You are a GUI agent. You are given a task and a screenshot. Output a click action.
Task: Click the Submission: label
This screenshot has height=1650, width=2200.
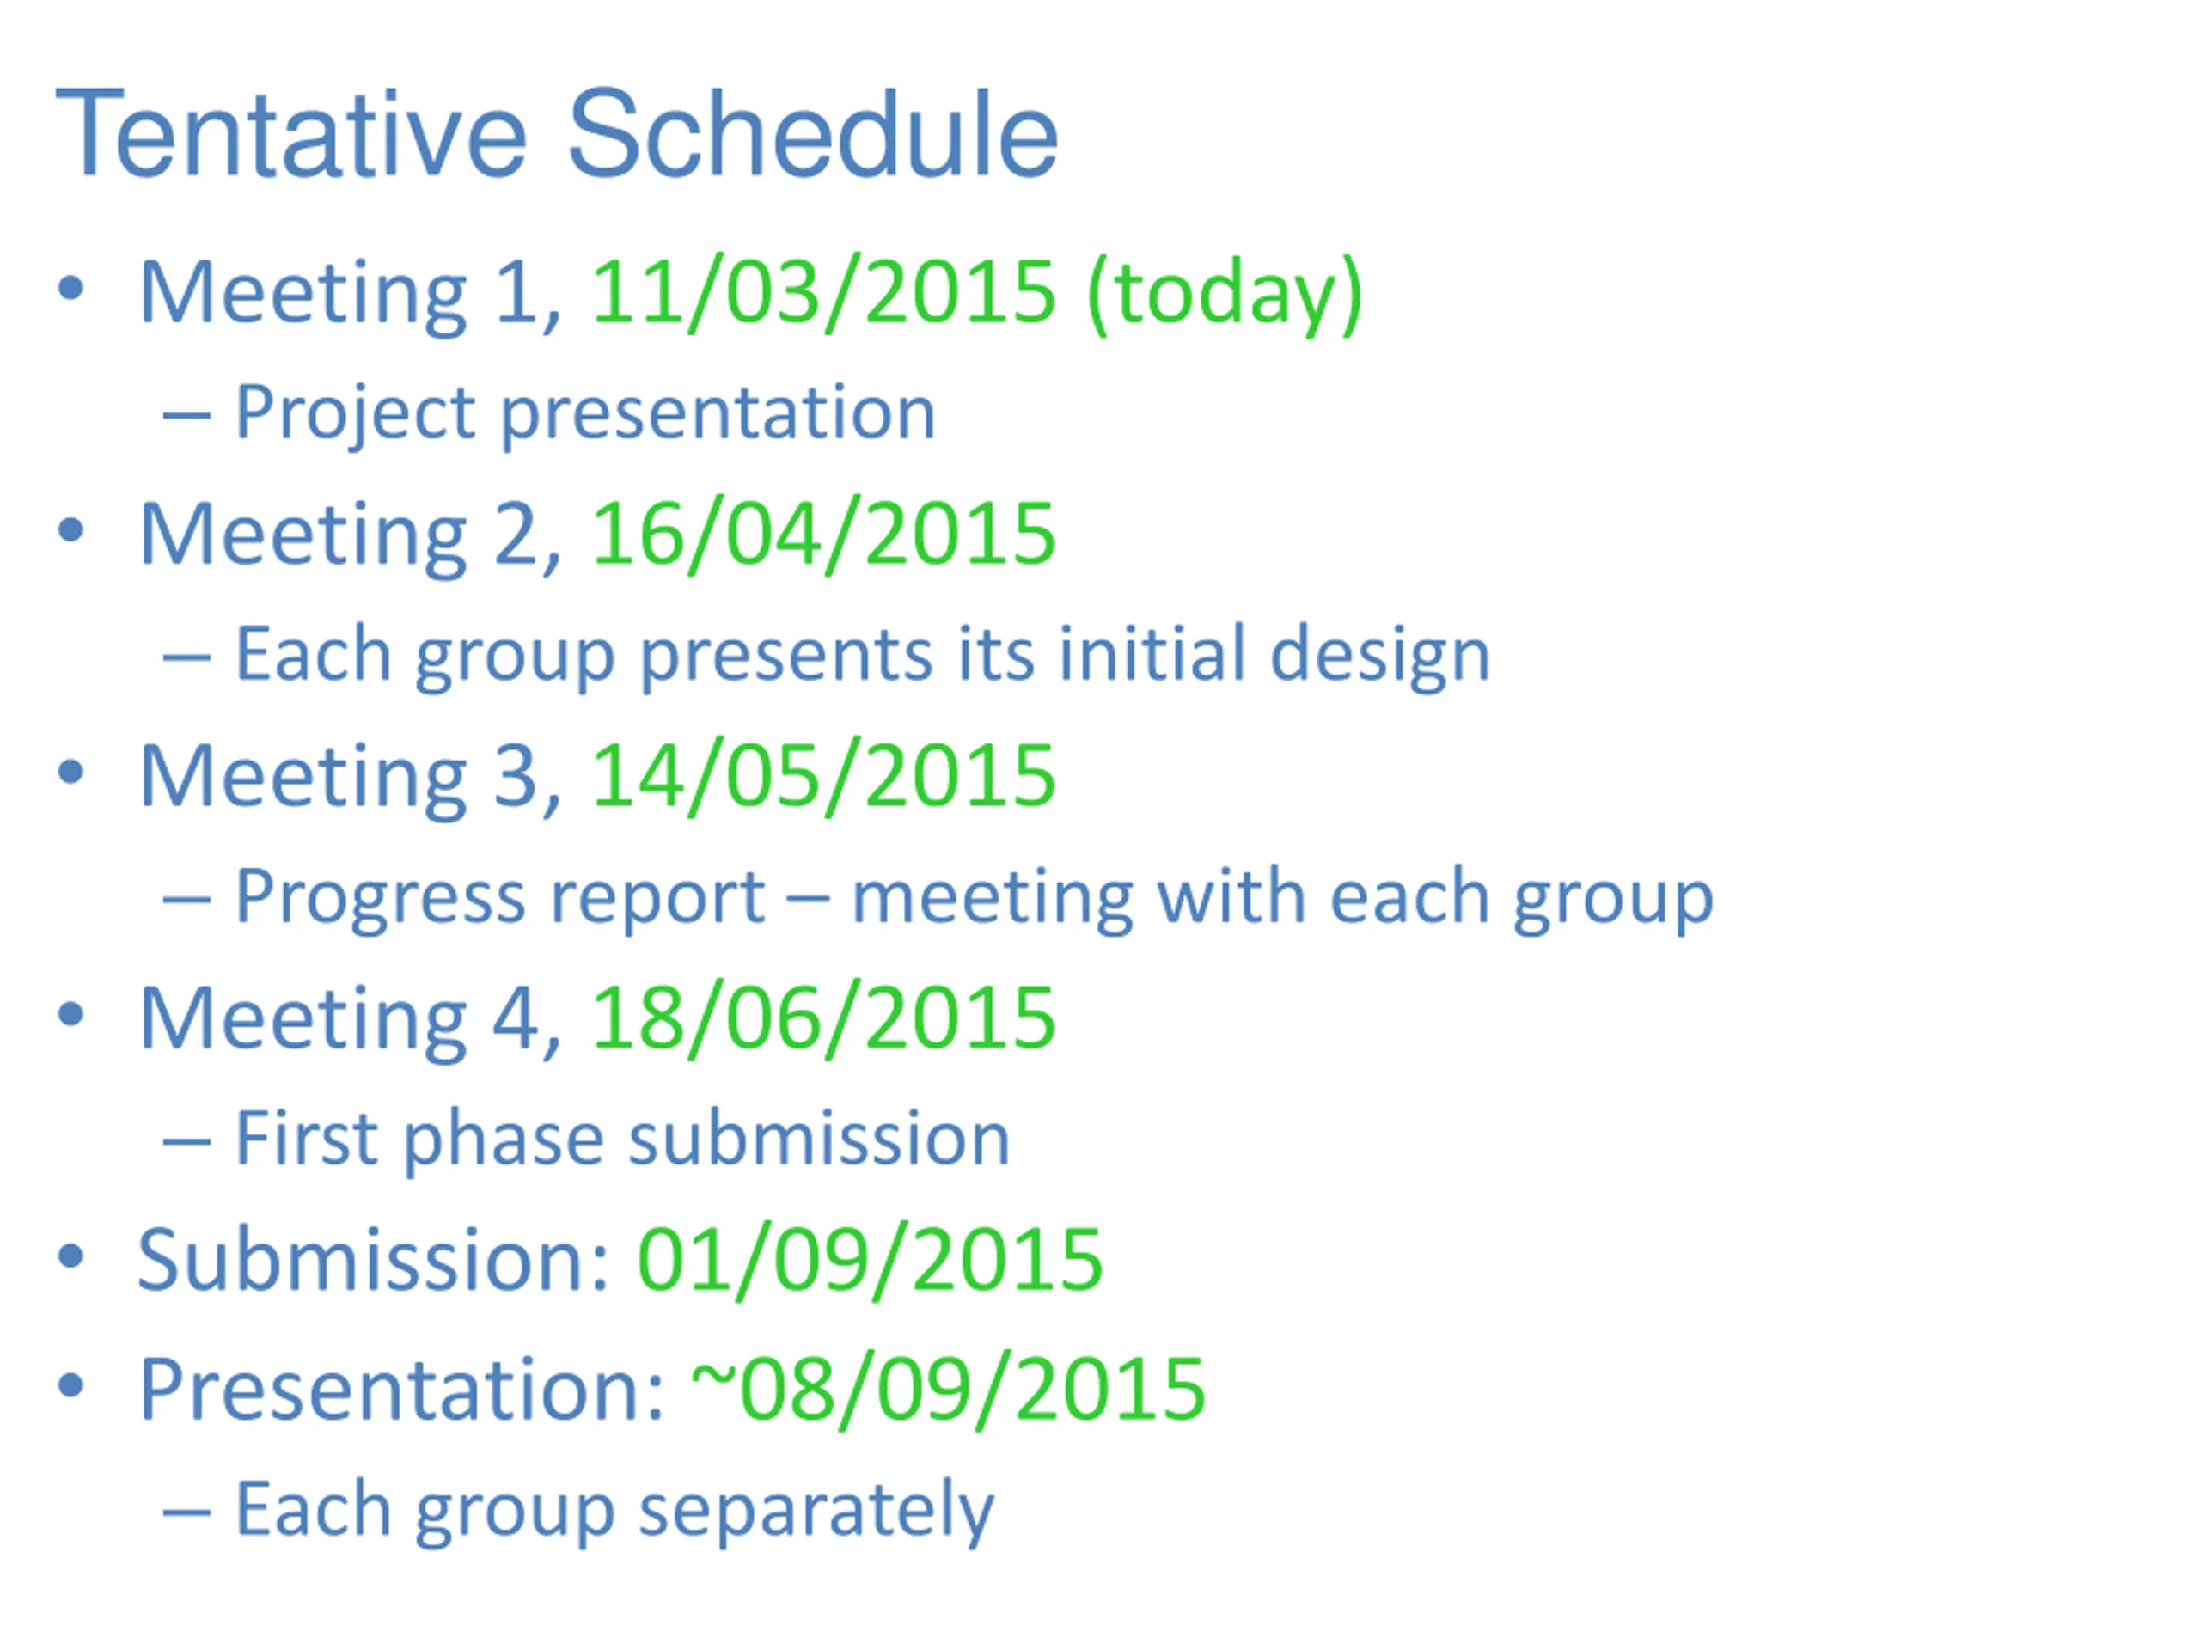(373, 1260)
